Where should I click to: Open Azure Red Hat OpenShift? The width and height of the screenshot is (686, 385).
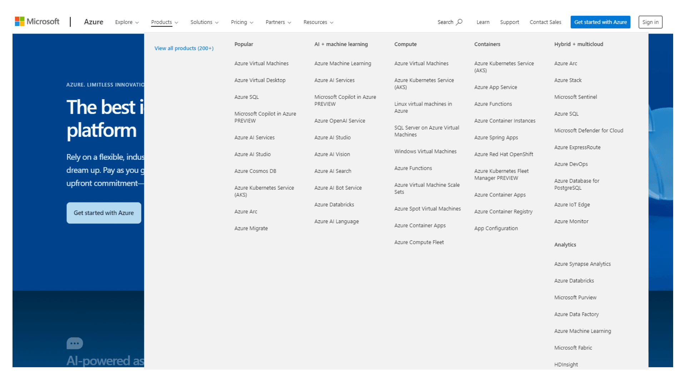tap(503, 154)
